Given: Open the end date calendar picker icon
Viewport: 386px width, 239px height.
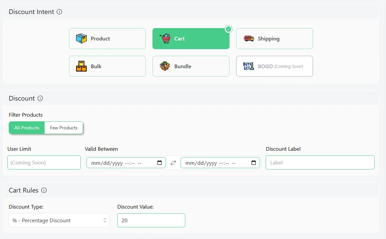Looking at the screenshot, I should [x=254, y=162].
